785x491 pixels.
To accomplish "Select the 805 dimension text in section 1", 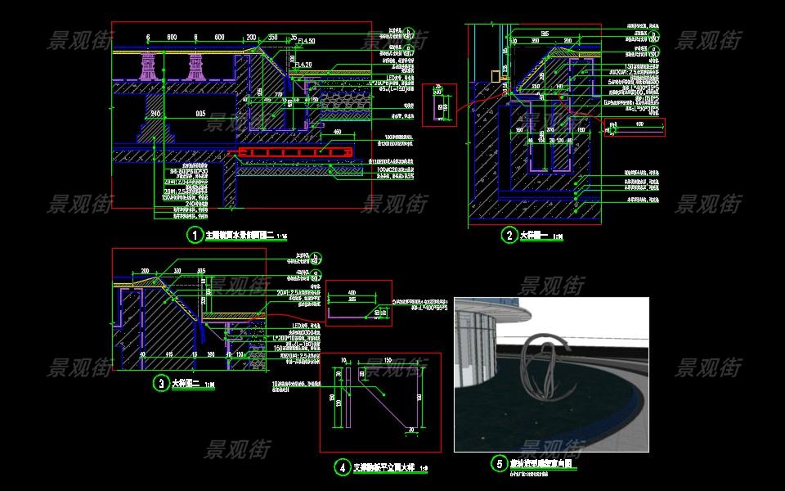I will pyautogui.click(x=200, y=114).
